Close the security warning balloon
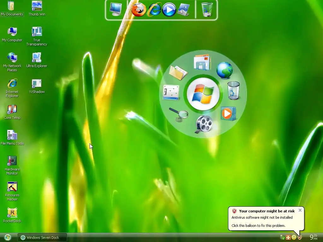Viewport: 323px width, 242px height. (300, 210)
